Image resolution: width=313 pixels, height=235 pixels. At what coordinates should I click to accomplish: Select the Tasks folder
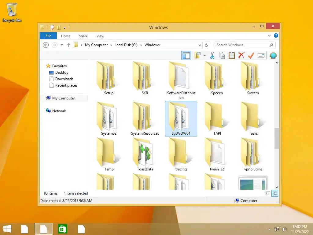click(253, 119)
